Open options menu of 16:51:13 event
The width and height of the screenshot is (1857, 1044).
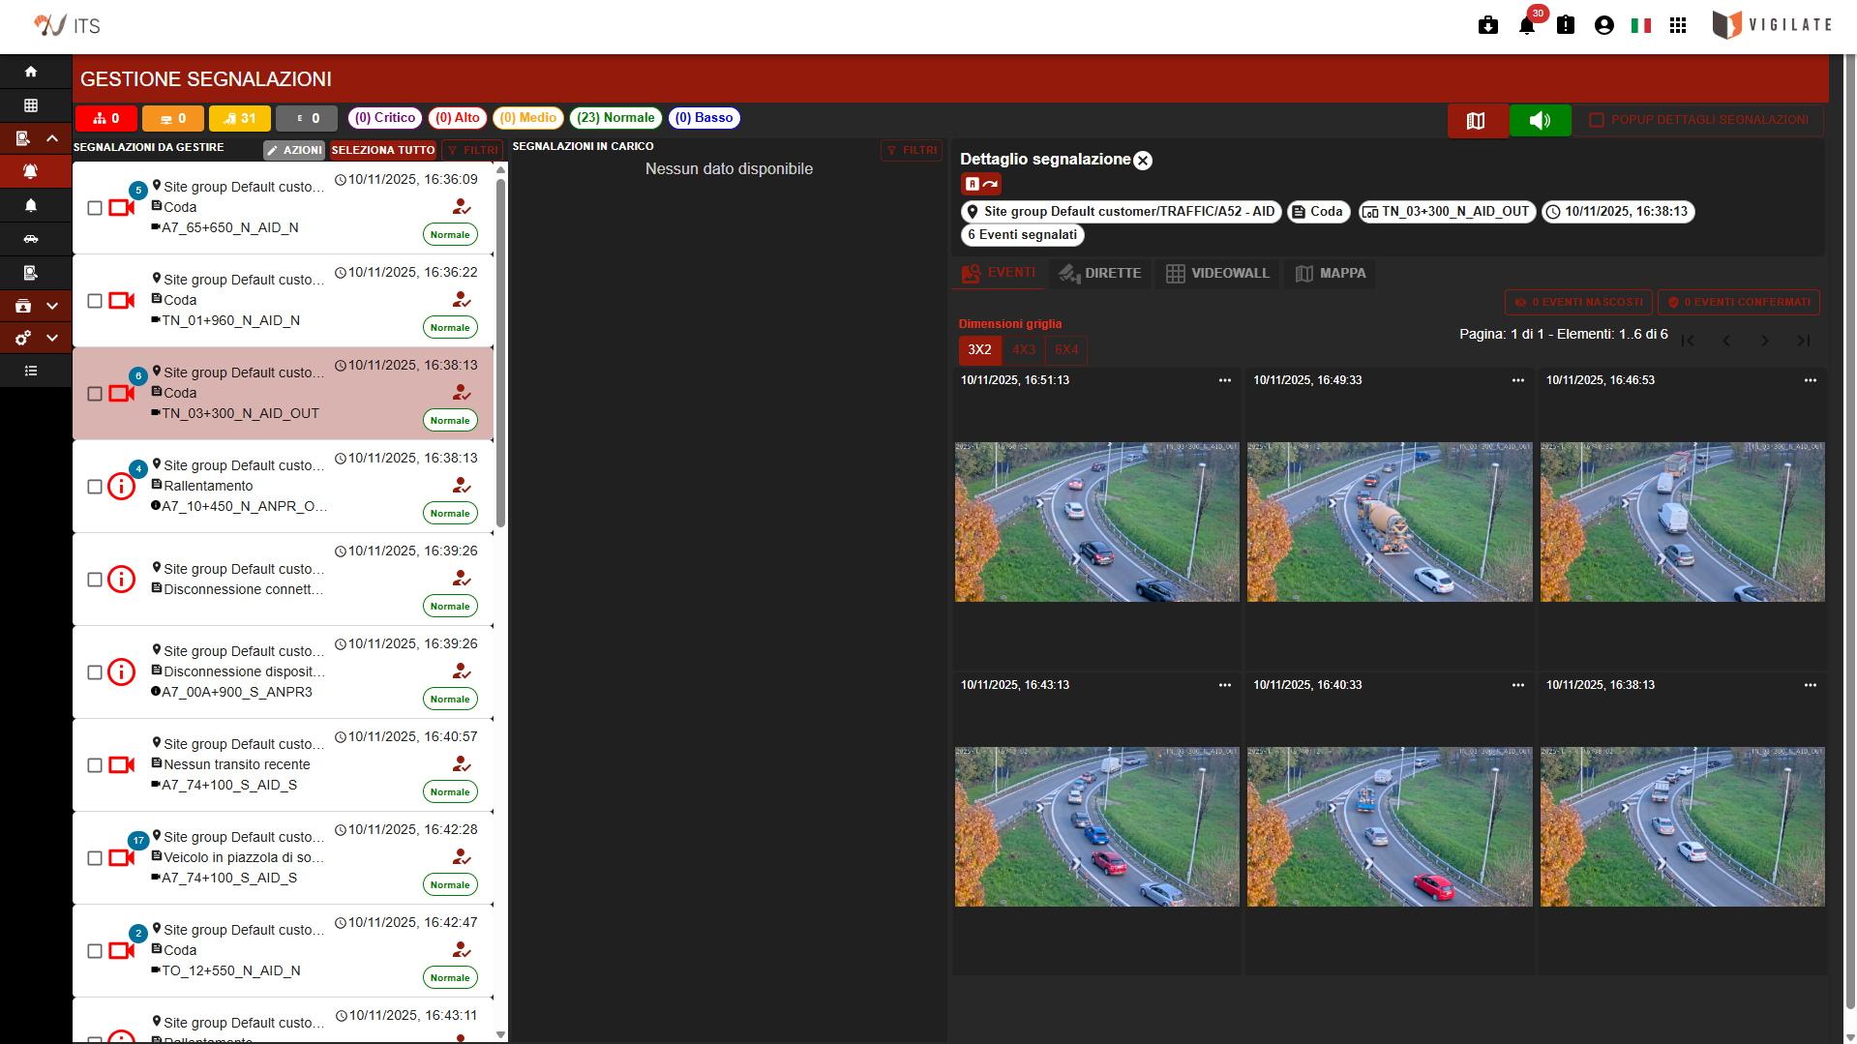tap(1225, 380)
